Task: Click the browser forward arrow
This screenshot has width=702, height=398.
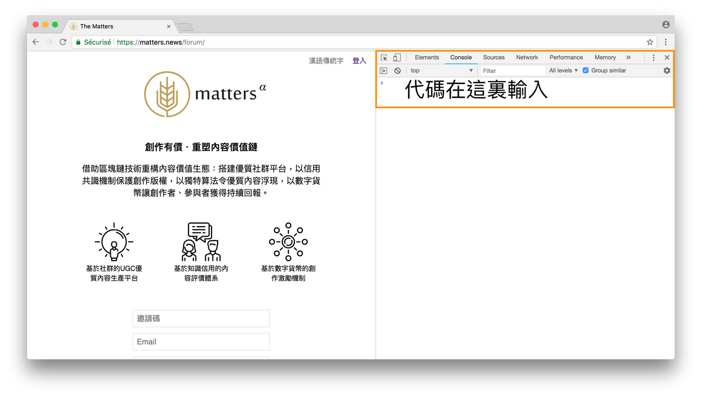Action: pos(49,42)
